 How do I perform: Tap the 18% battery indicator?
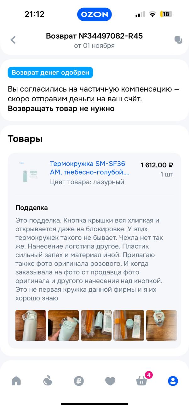(x=165, y=14)
